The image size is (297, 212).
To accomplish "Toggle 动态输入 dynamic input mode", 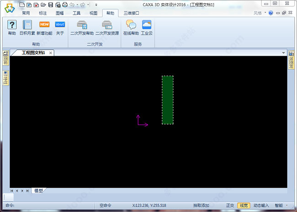I will coord(261,206).
